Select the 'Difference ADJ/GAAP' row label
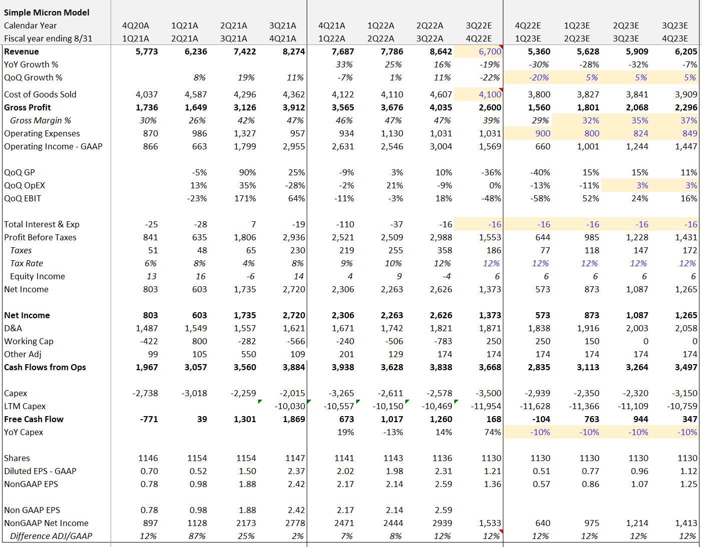 (x=51, y=536)
